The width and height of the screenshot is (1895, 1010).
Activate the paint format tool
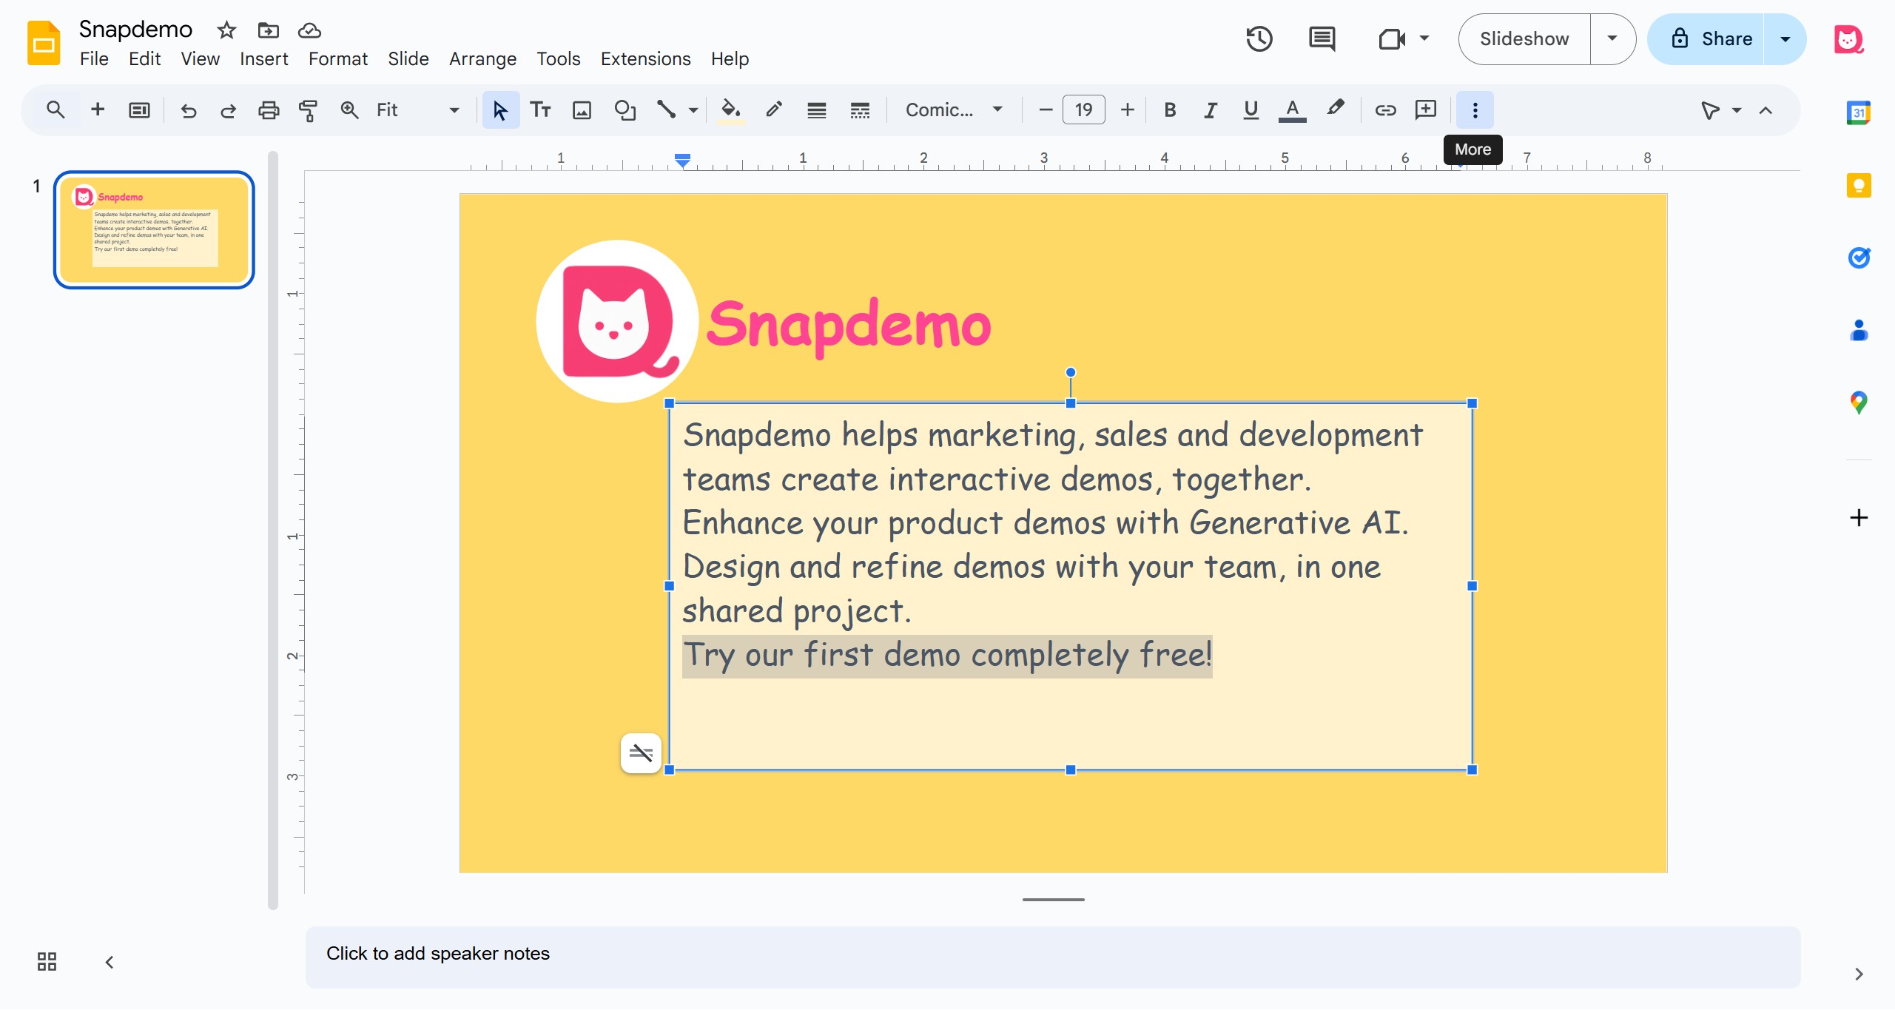308,110
